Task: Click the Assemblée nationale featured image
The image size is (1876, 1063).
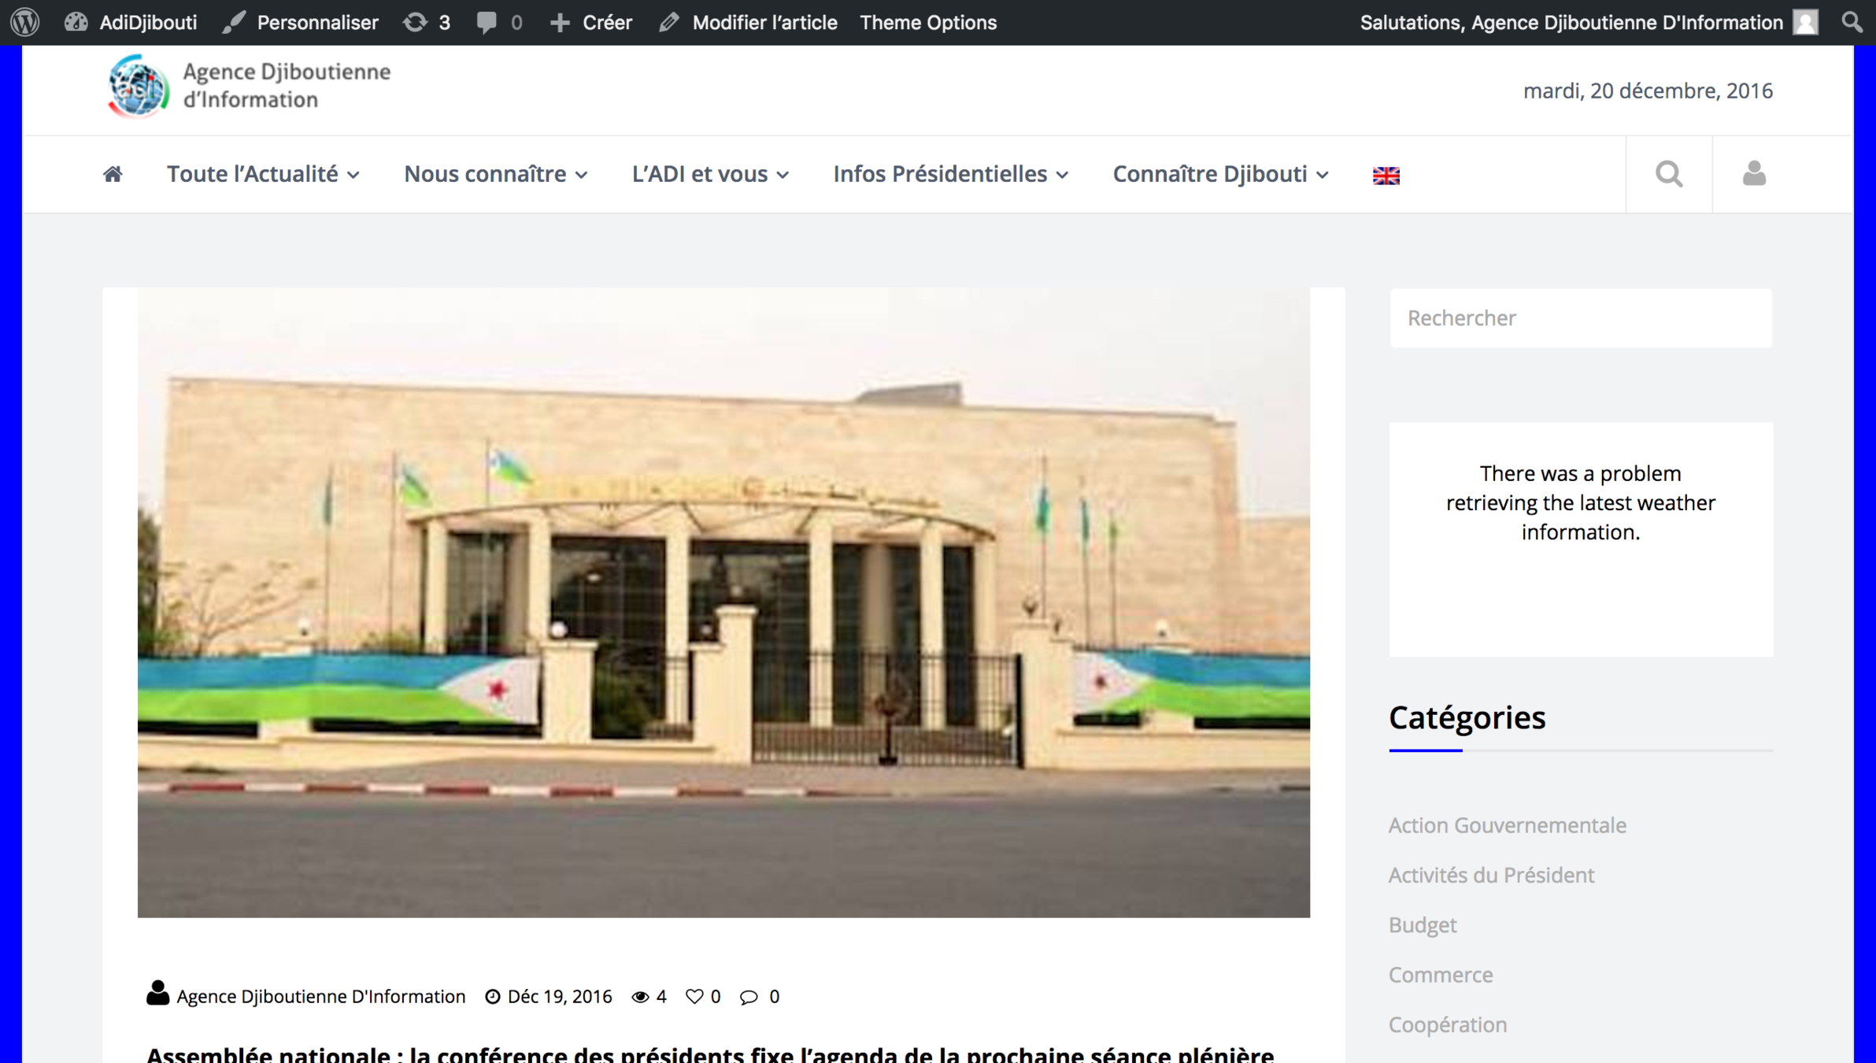Action: [723, 602]
